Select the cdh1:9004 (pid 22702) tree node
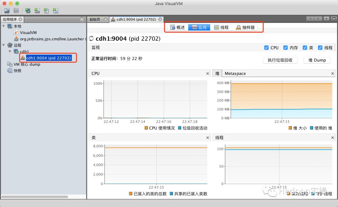This screenshot has width=338, height=207. pyautogui.click(x=49, y=58)
